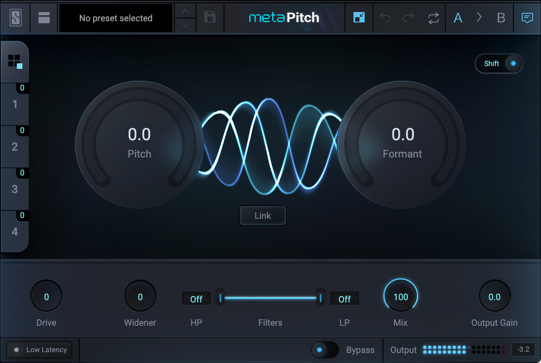The height and width of the screenshot is (363, 541).
Task: Save the preset with the floppy disk icon
Action: [x=210, y=17]
